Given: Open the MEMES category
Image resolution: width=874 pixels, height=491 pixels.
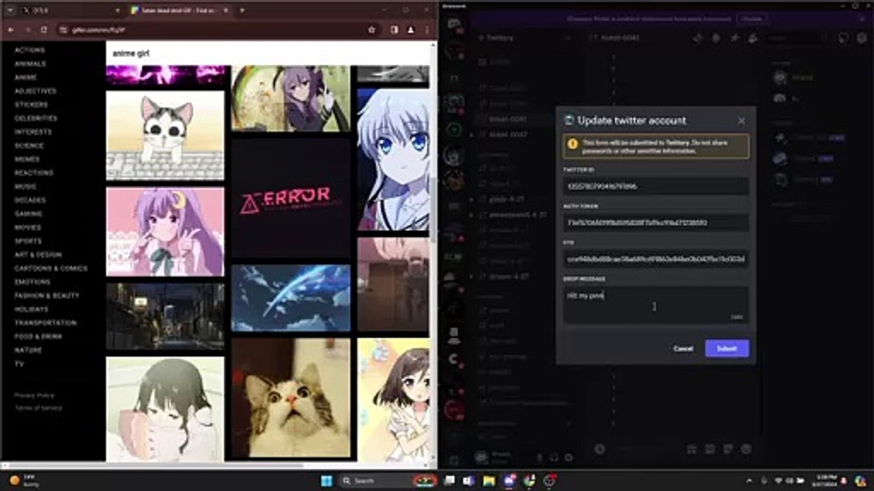Looking at the screenshot, I should [x=27, y=160].
